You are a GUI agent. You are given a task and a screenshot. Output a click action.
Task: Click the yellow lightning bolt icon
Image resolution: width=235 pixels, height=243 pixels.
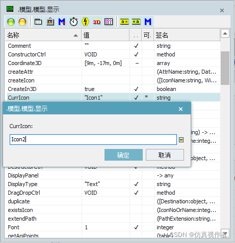pos(85,22)
